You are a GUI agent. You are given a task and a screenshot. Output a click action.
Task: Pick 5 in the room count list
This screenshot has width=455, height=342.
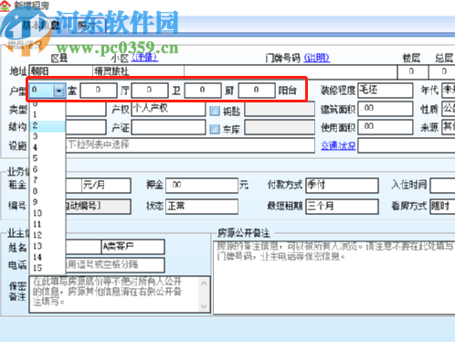pos(48,158)
